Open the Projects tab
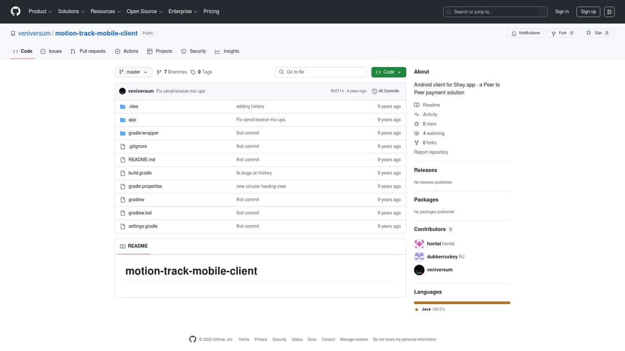 [160, 51]
